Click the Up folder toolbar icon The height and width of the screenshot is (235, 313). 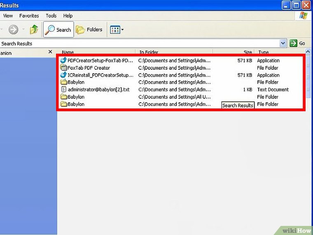34,30
